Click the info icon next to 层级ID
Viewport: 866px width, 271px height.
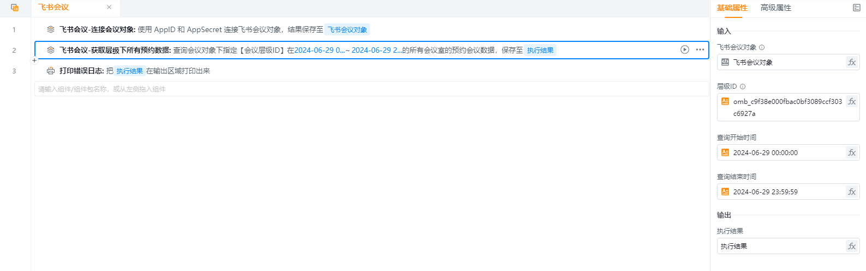coord(743,87)
